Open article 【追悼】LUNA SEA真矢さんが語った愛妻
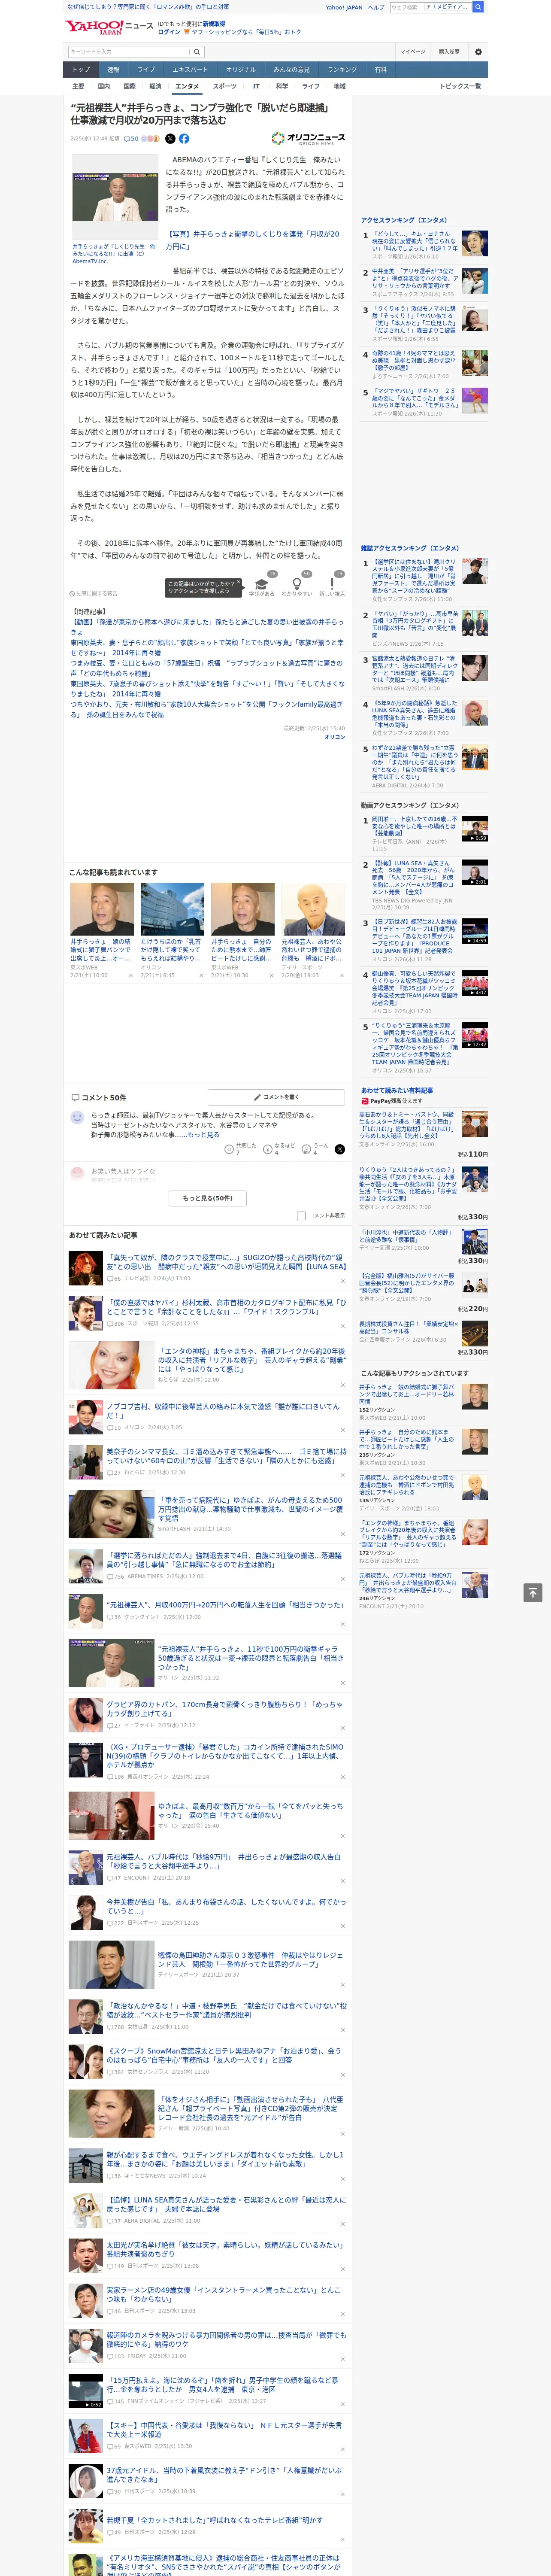The image size is (551, 2576). point(226,2205)
